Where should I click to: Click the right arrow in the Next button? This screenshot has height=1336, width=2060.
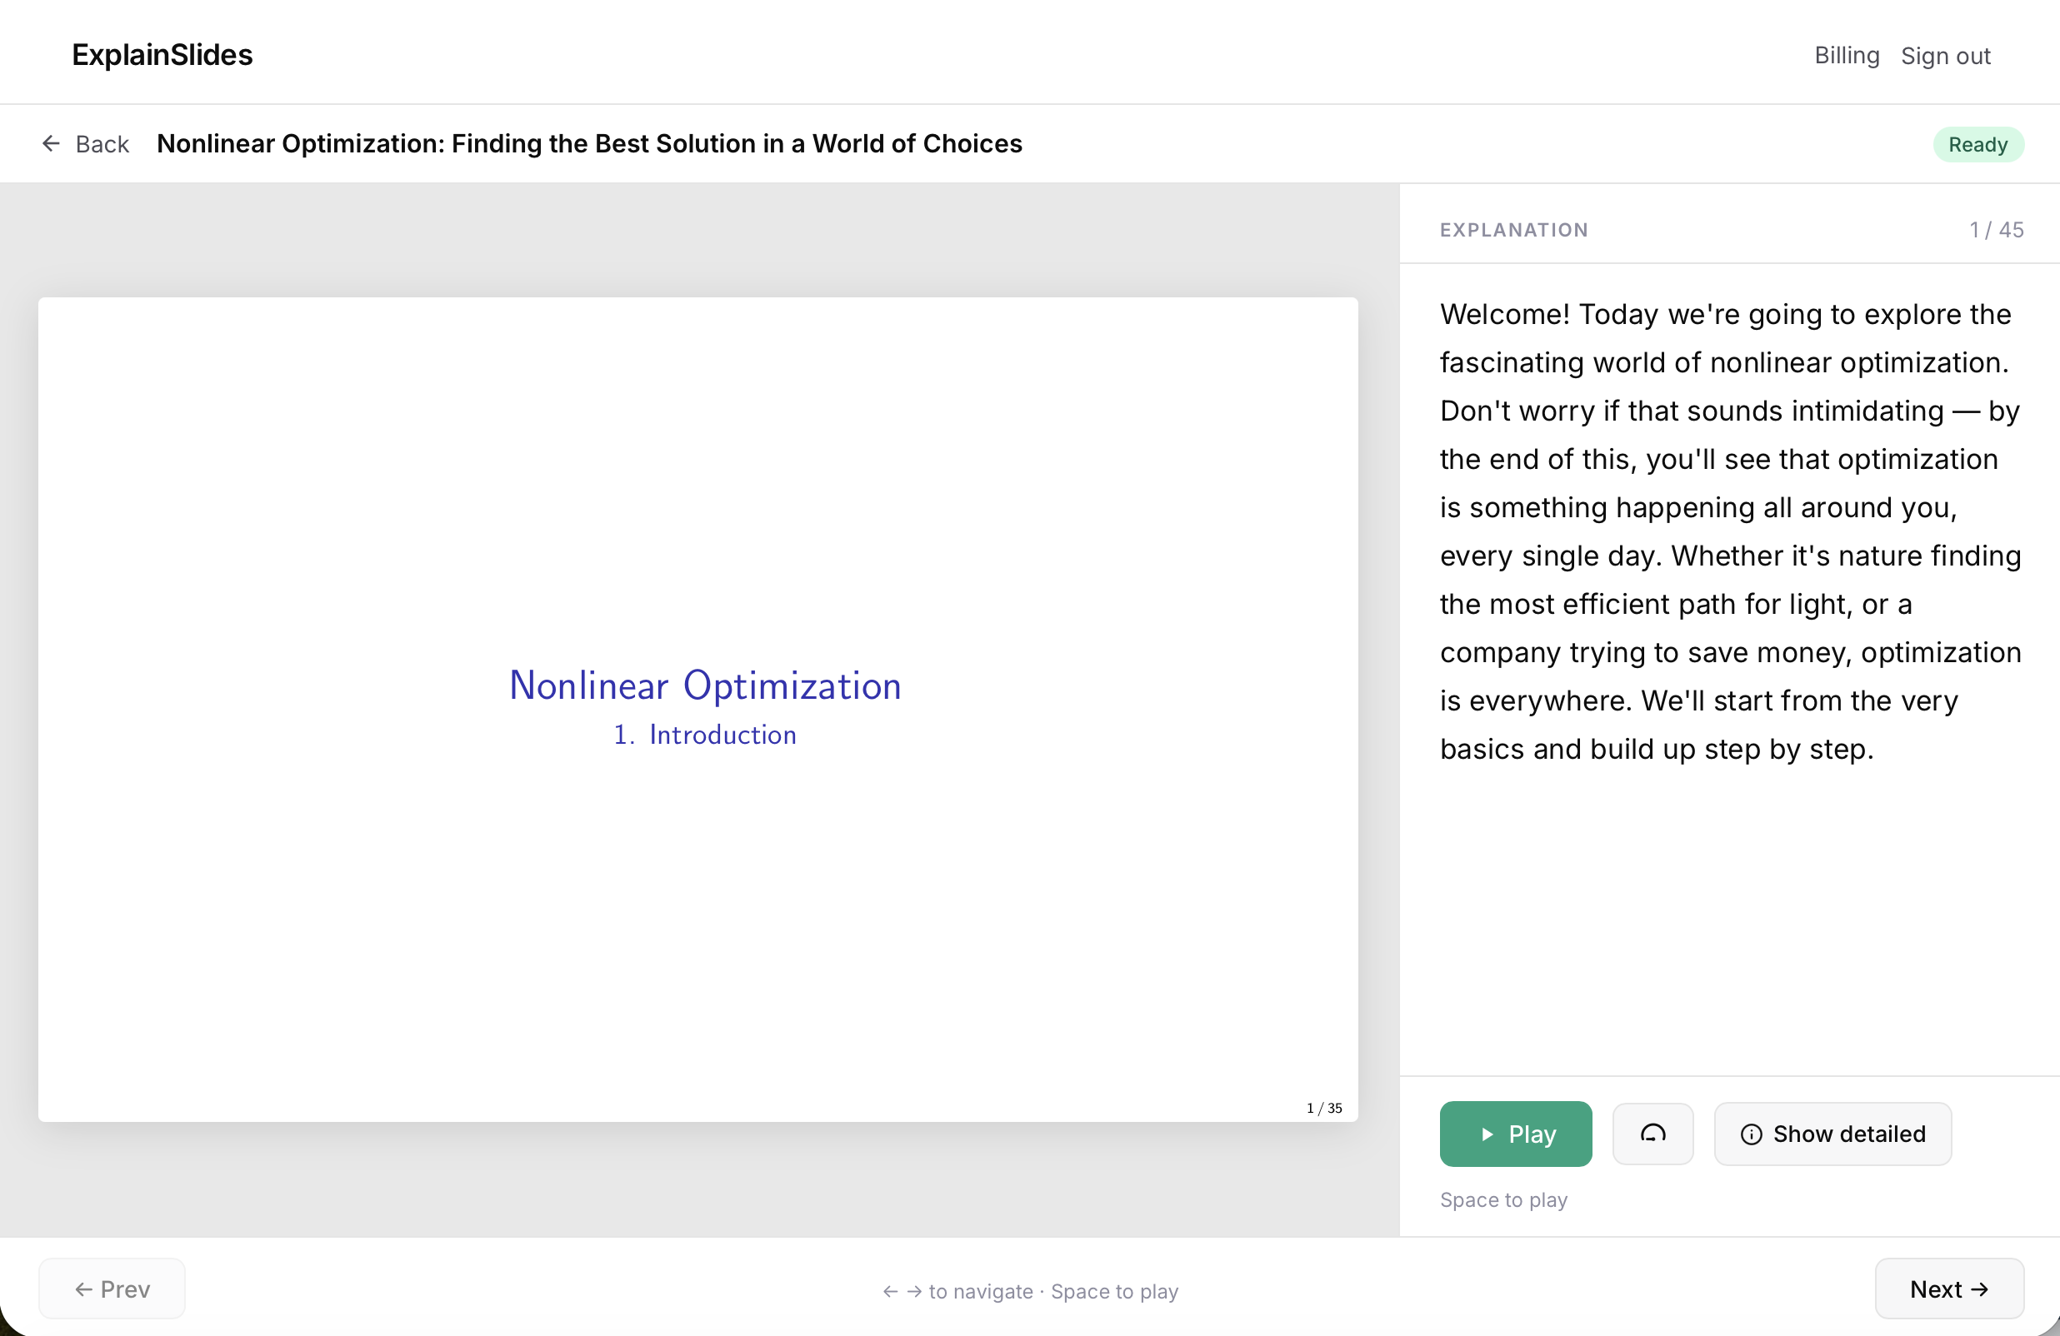point(1980,1289)
